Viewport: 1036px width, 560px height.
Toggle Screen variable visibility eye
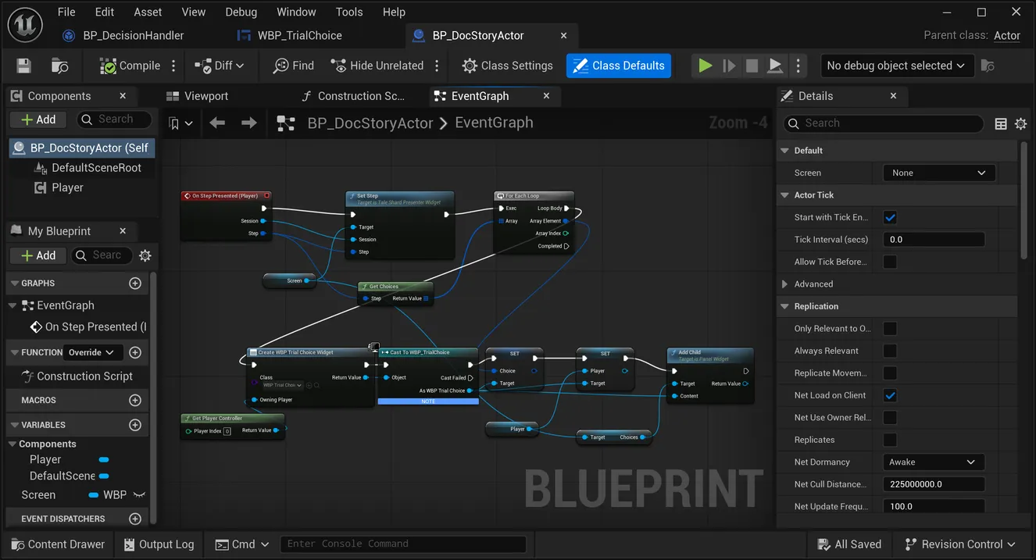click(x=140, y=494)
